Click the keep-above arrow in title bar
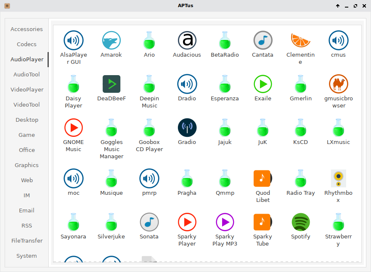Viewport: 371px width, 272px height. point(338,6)
